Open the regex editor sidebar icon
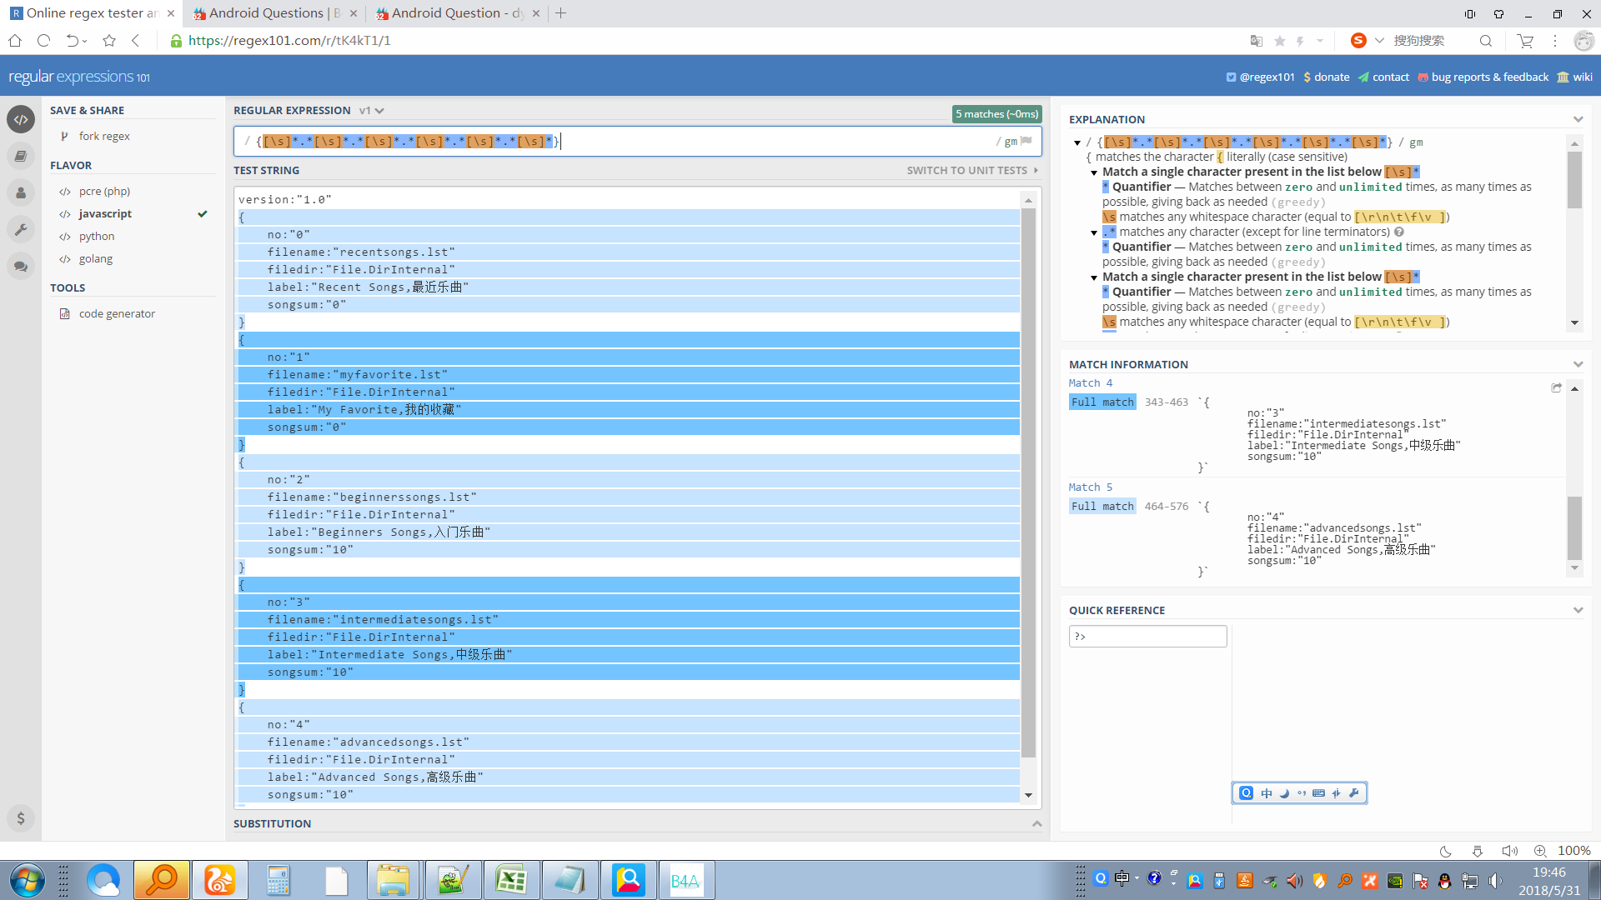1601x900 pixels. tap(21, 119)
